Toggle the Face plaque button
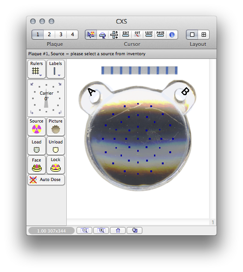 [x=37, y=165]
